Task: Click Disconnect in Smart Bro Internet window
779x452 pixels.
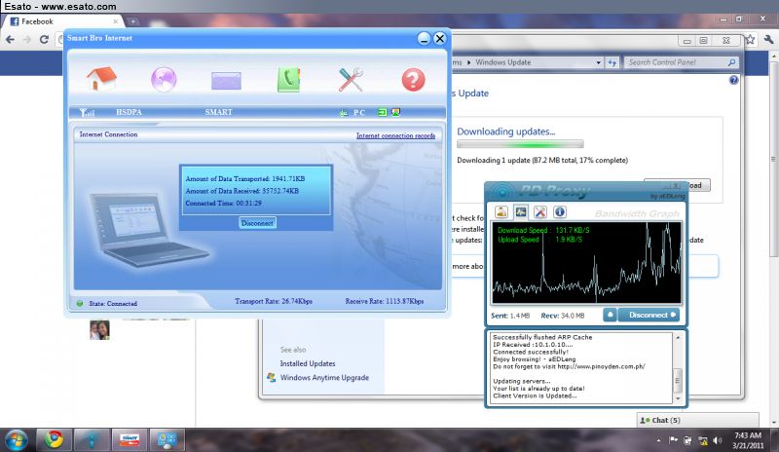Action: coord(257,223)
